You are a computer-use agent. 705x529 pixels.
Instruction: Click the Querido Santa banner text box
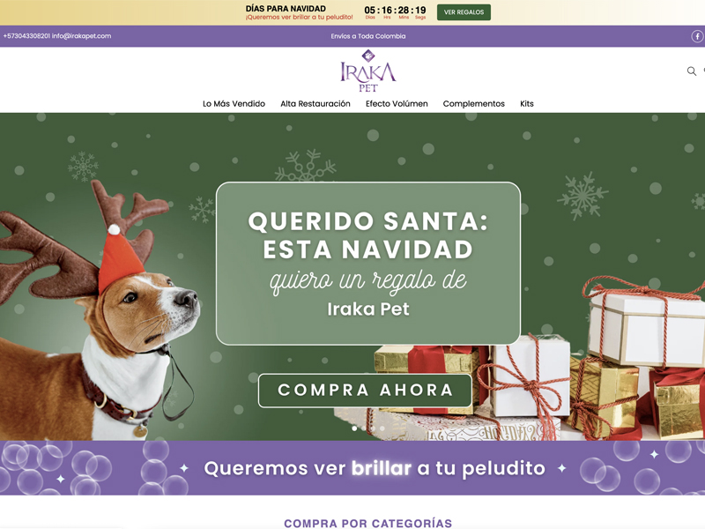coord(368,264)
